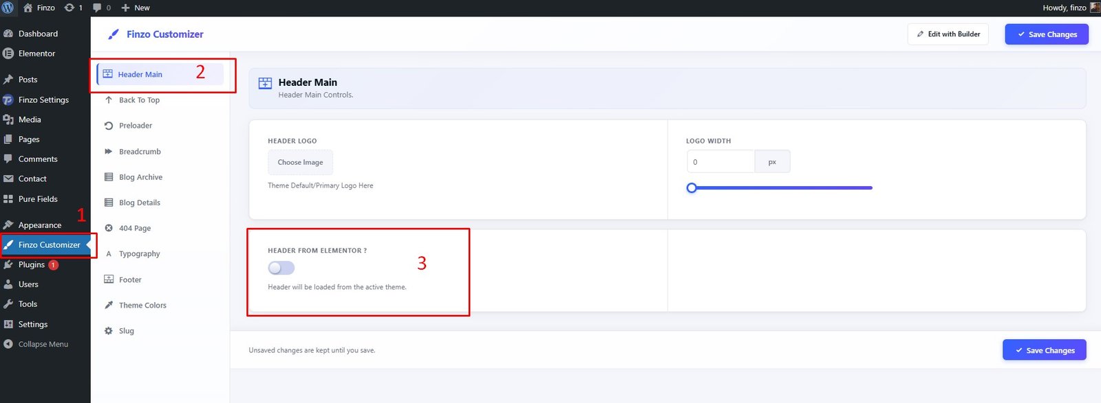The height and width of the screenshot is (403, 1101).
Task: Click the Pure Fields grid icon
Action: [8, 199]
